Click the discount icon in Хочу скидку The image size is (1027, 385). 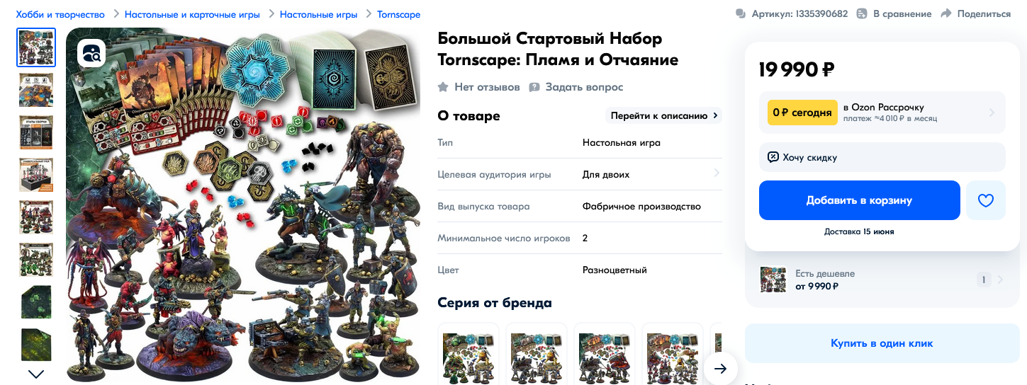coord(773,157)
